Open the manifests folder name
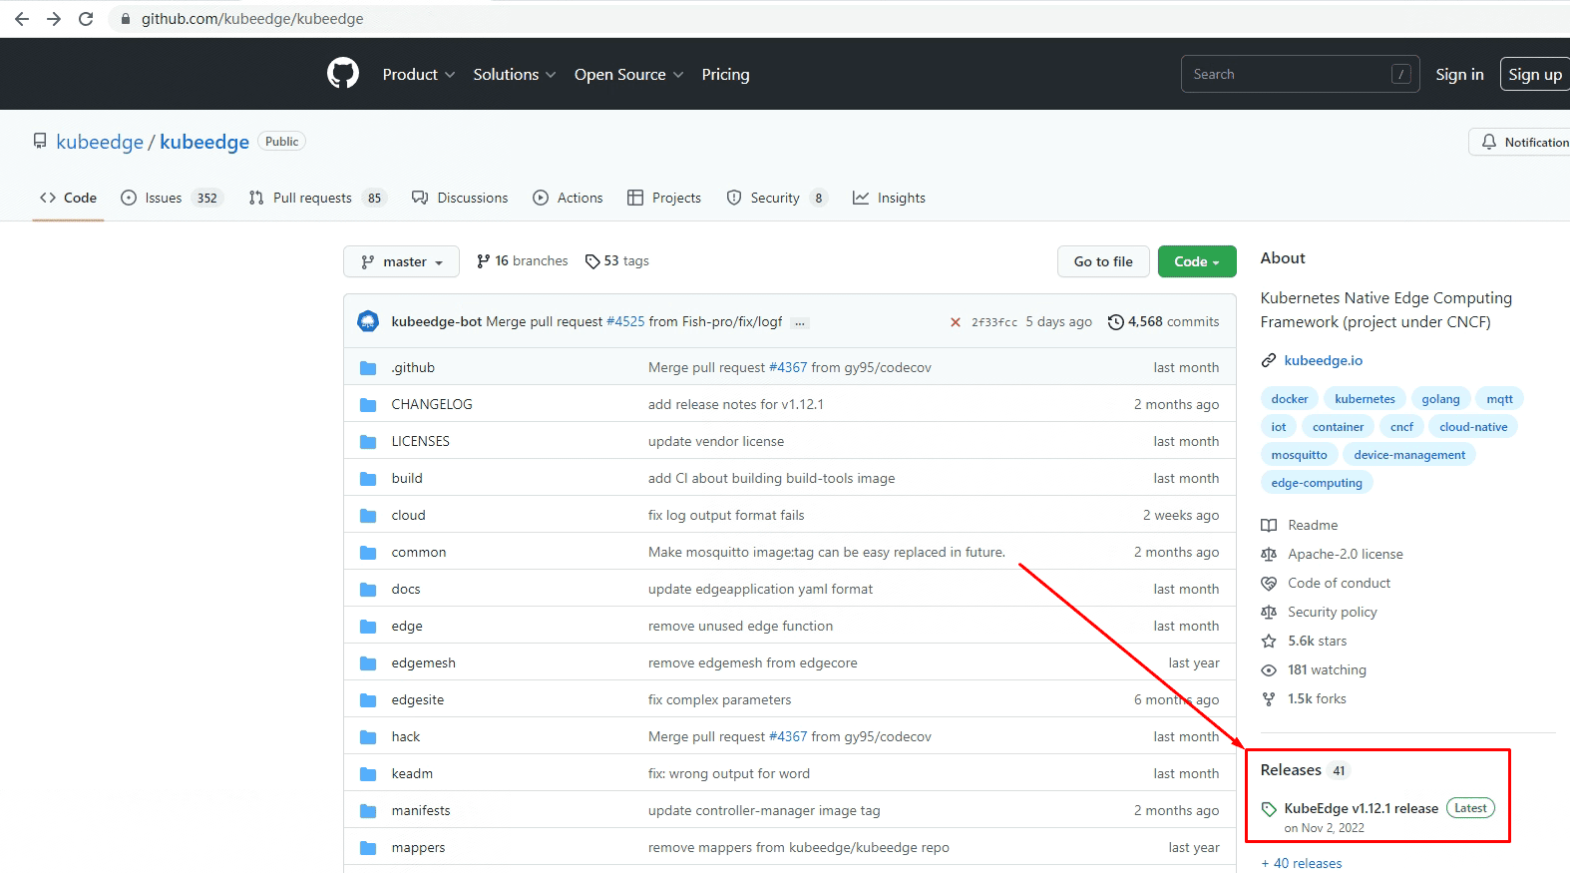This screenshot has width=1570, height=873. pos(421,810)
